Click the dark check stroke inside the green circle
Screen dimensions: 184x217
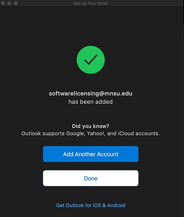click(x=91, y=60)
